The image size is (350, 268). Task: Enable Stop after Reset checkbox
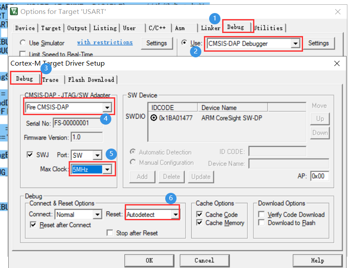[x=110, y=233]
